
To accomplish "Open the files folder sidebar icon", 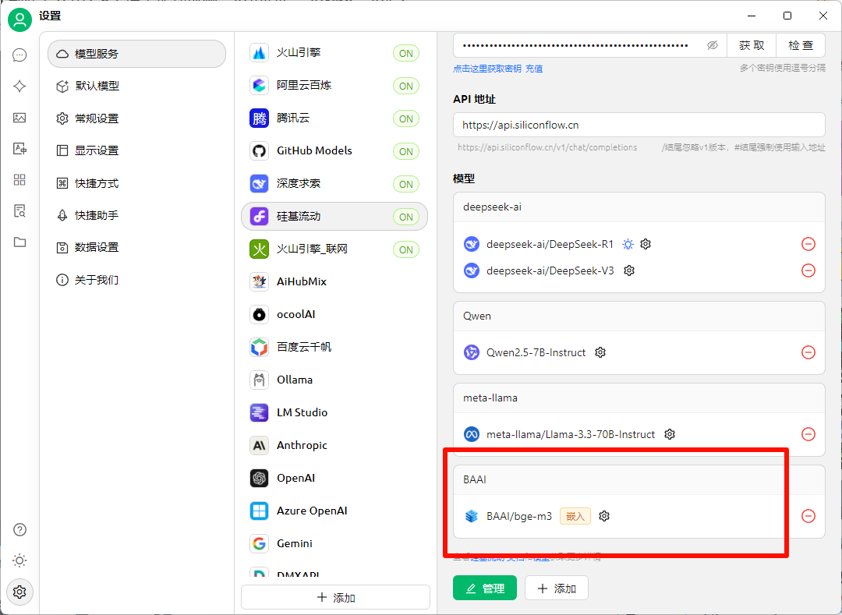I will [x=19, y=242].
